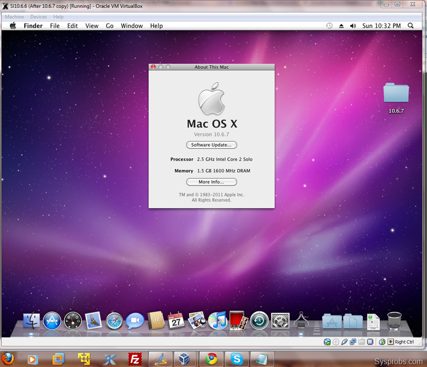
Task: Open Dashboard from the Dock
Action: point(73,321)
